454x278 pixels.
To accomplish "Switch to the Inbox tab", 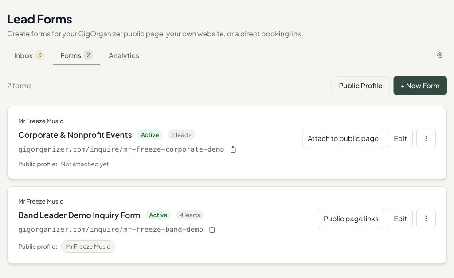I will pyautogui.click(x=29, y=55).
